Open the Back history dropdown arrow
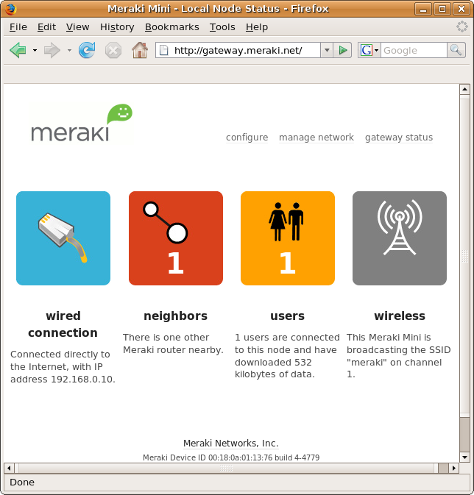Screen dimensions: 474x495 tap(35, 50)
